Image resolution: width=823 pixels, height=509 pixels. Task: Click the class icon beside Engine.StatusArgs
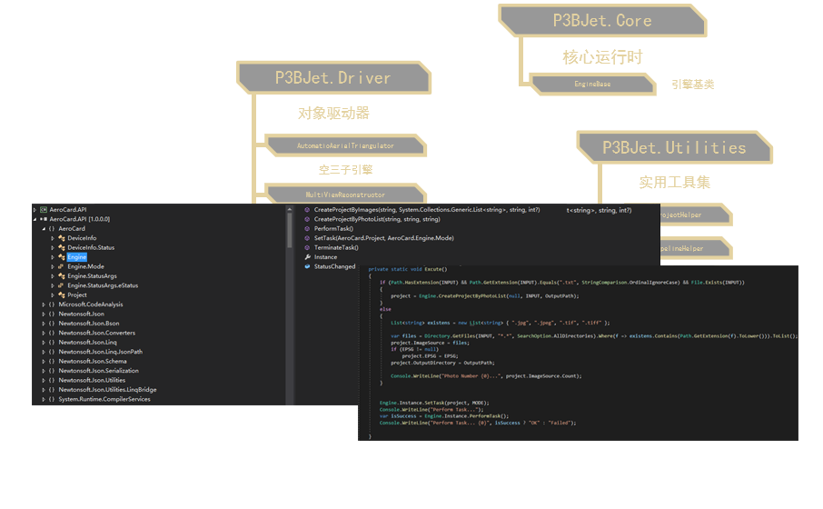[x=62, y=275]
